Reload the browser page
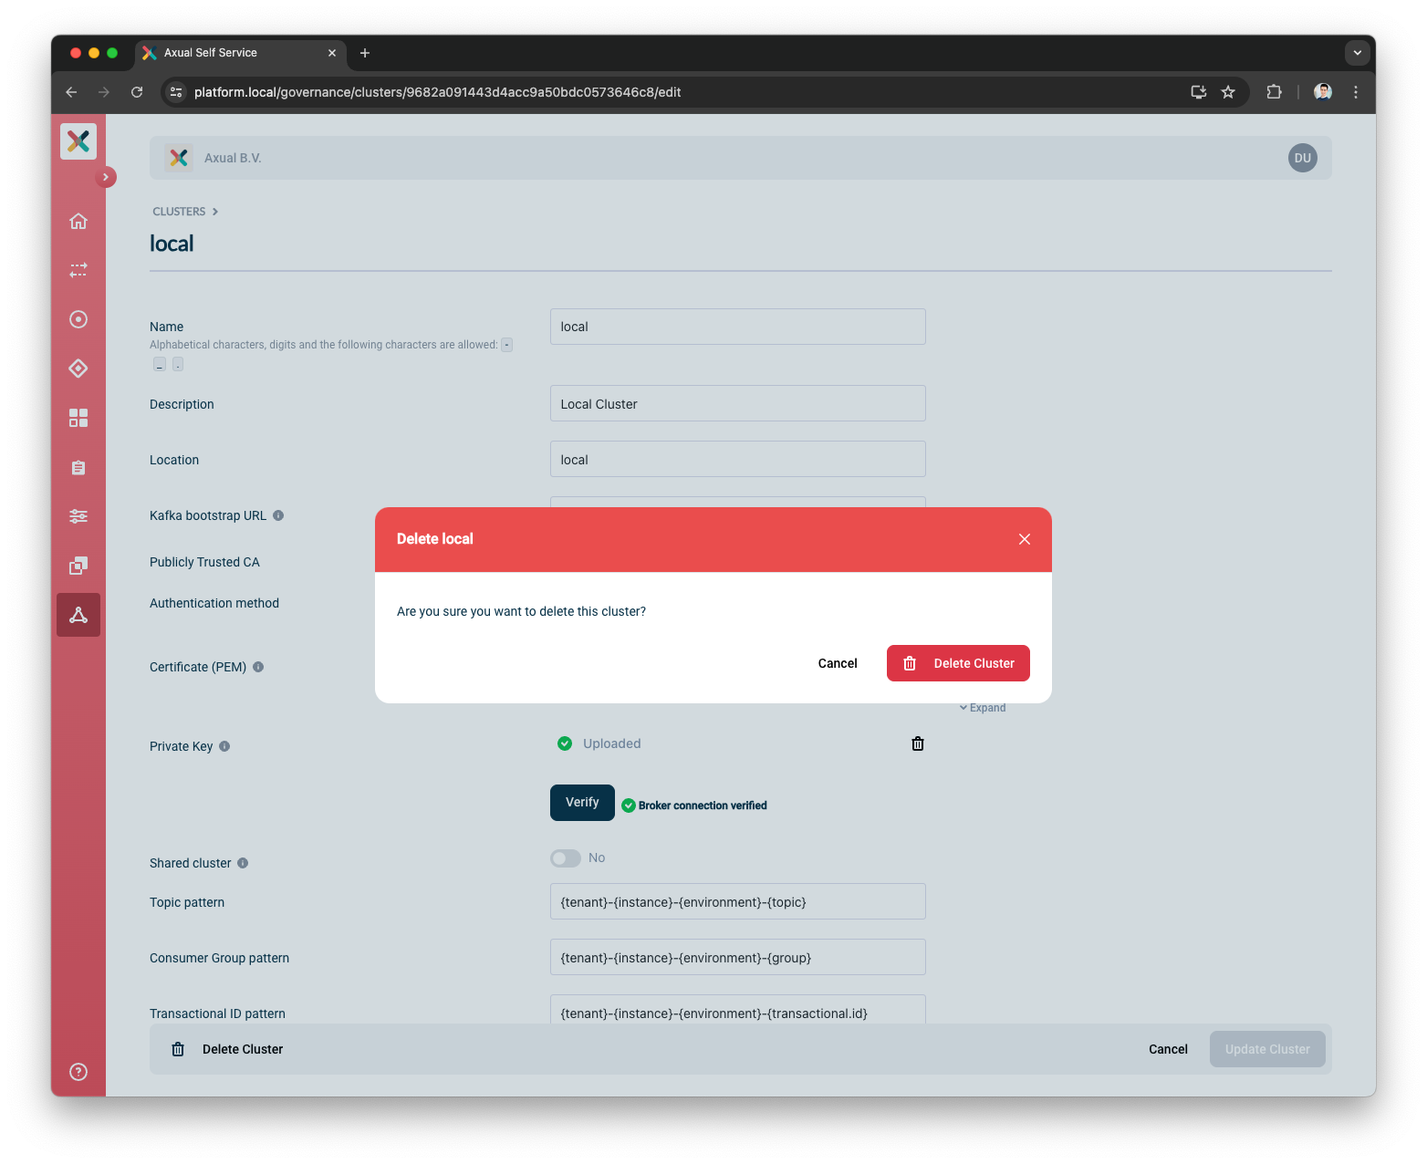Viewport: 1427px width, 1164px height. [x=137, y=92]
